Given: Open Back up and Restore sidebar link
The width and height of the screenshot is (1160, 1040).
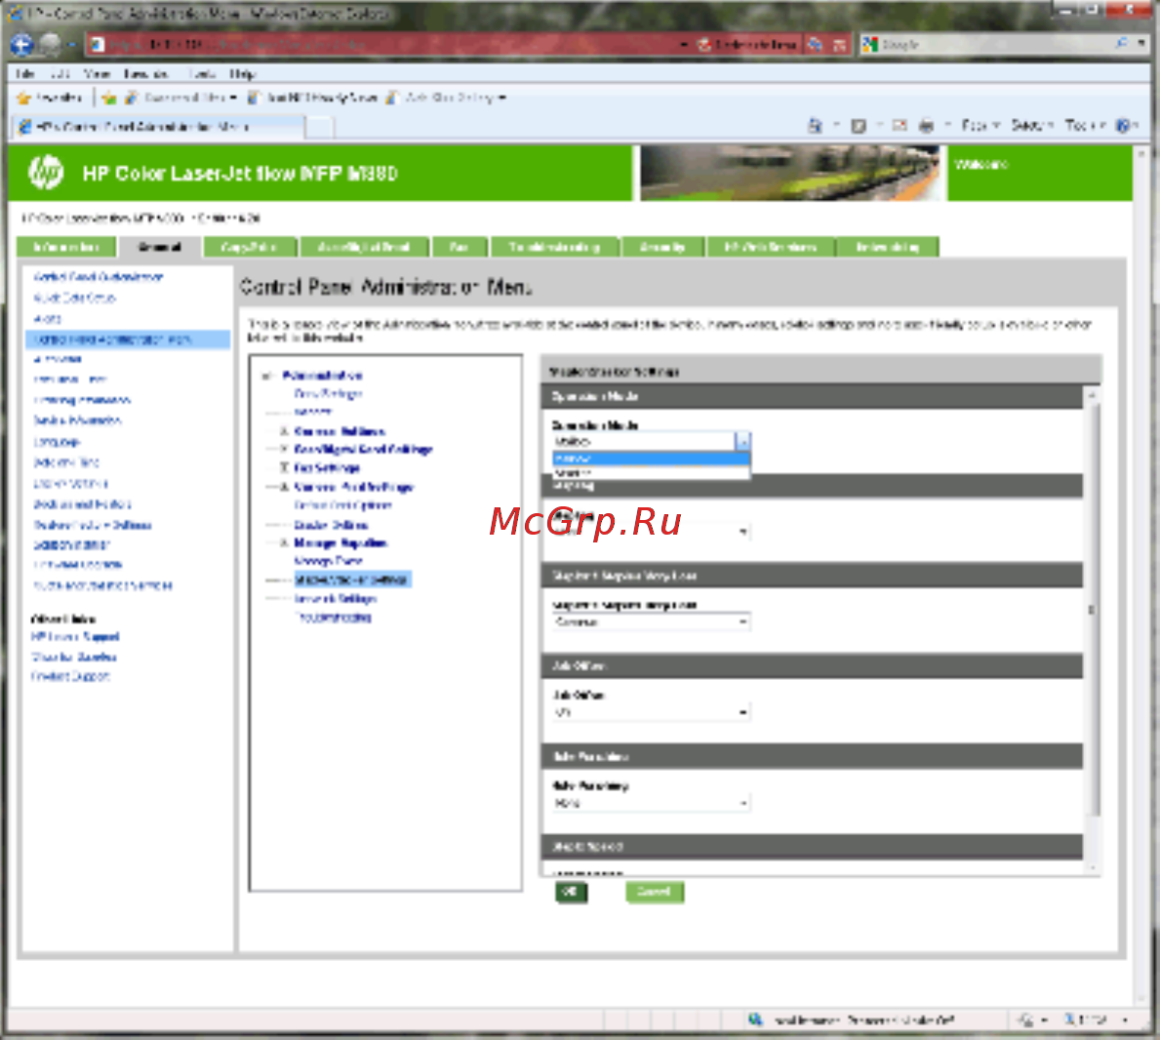Looking at the screenshot, I should click(82, 504).
